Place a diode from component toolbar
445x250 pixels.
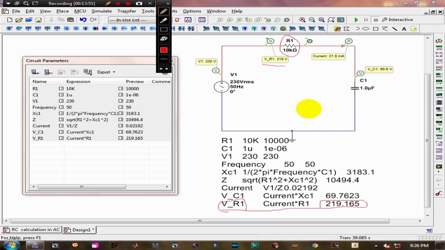(95, 28)
